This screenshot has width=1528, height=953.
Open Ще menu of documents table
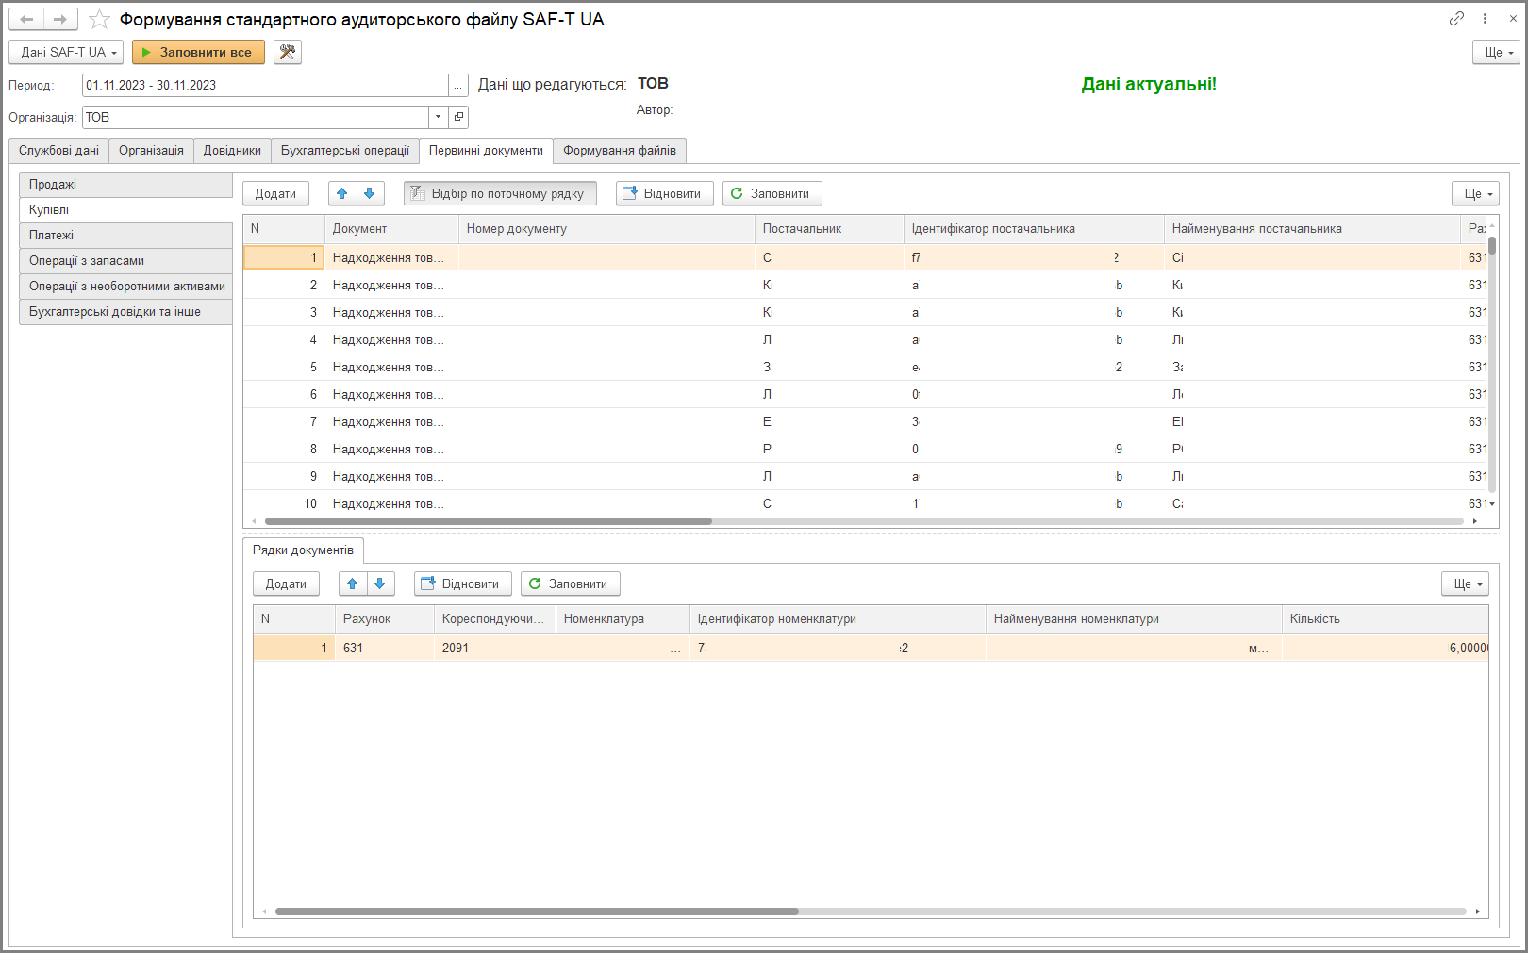1476,193
